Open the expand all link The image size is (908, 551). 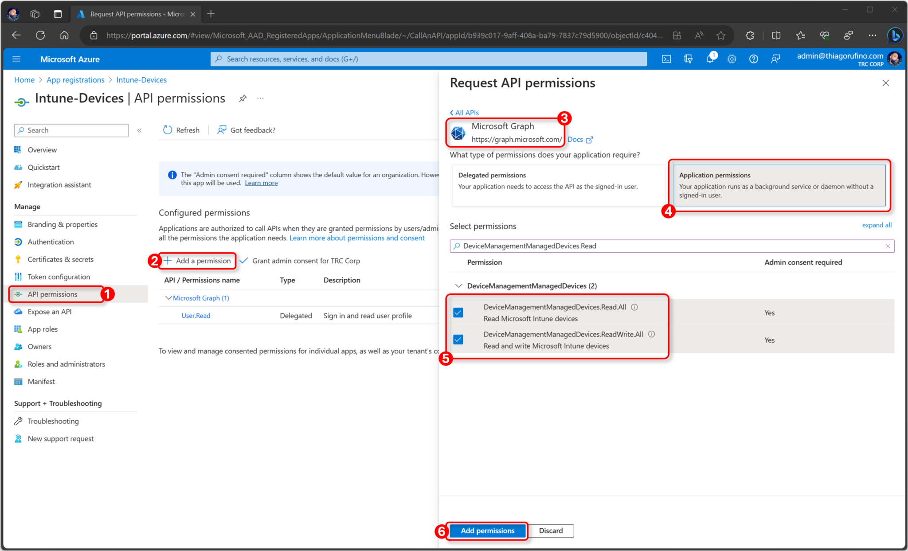pos(877,225)
